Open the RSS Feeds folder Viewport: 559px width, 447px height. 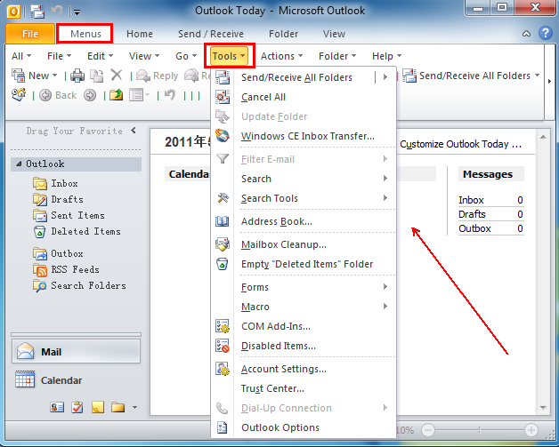tap(66, 270)
